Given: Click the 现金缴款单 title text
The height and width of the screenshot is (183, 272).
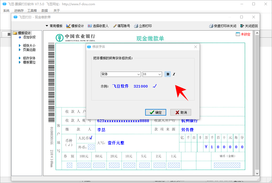Looking at the screenshot, I should click(150, 38).
